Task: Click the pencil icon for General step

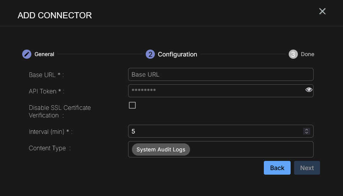Action: point(26,54)
